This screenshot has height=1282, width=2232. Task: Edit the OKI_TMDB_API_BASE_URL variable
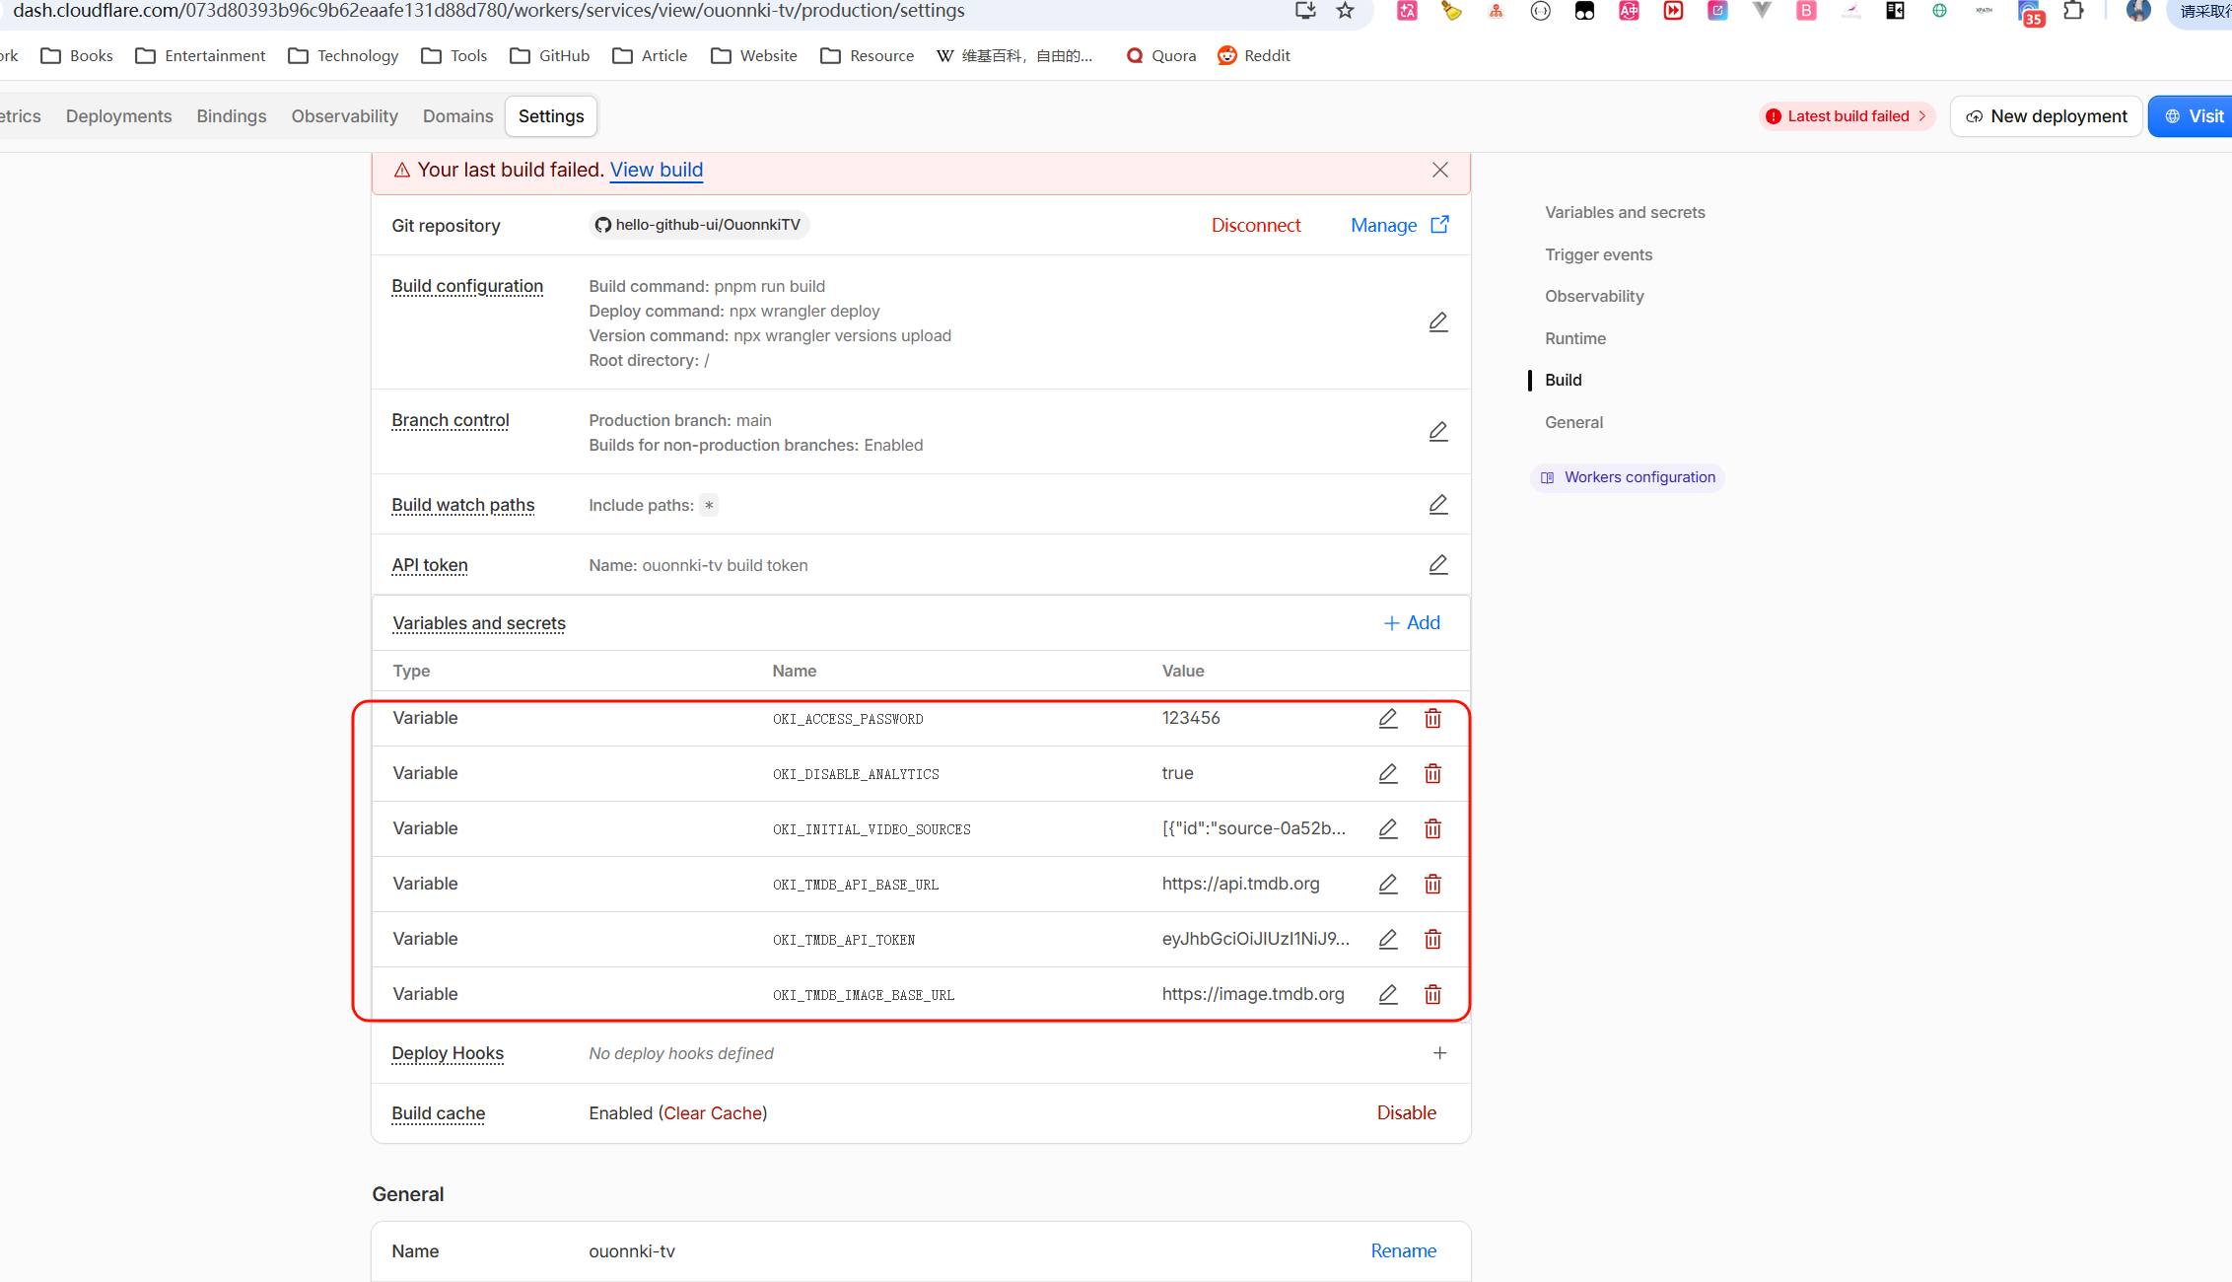(x=1388, y=885)
